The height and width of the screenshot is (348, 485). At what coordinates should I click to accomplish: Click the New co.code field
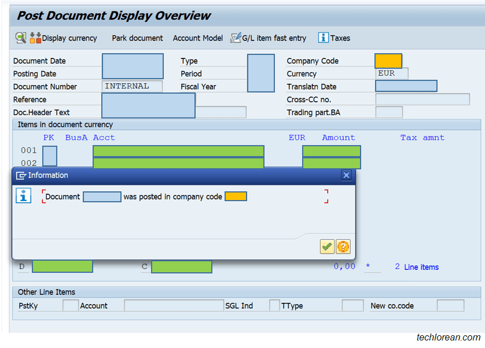pyautogui.click(x=450, y=305)
